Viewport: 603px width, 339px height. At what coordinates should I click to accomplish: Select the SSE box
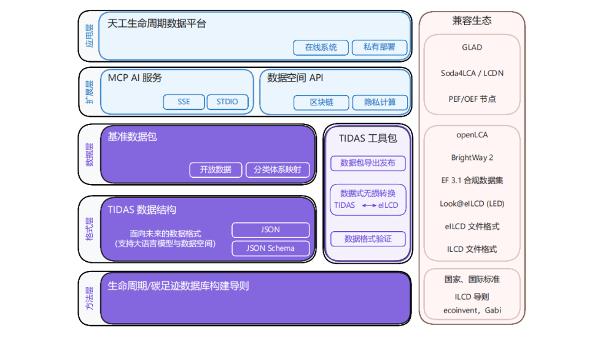184,102
